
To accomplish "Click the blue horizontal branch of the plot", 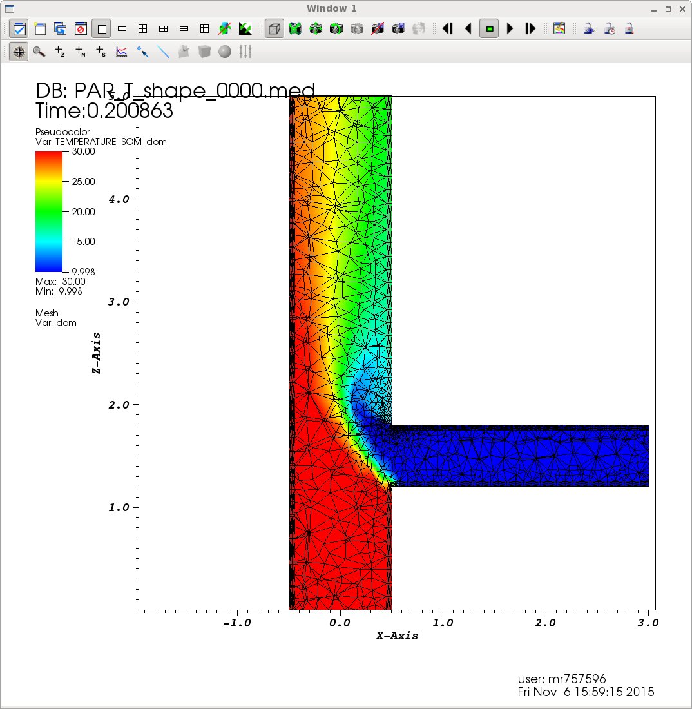I will 520,456.
